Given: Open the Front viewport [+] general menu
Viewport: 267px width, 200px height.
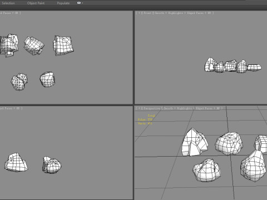Looking at the screenshot, I should click(x=139, y=13).
